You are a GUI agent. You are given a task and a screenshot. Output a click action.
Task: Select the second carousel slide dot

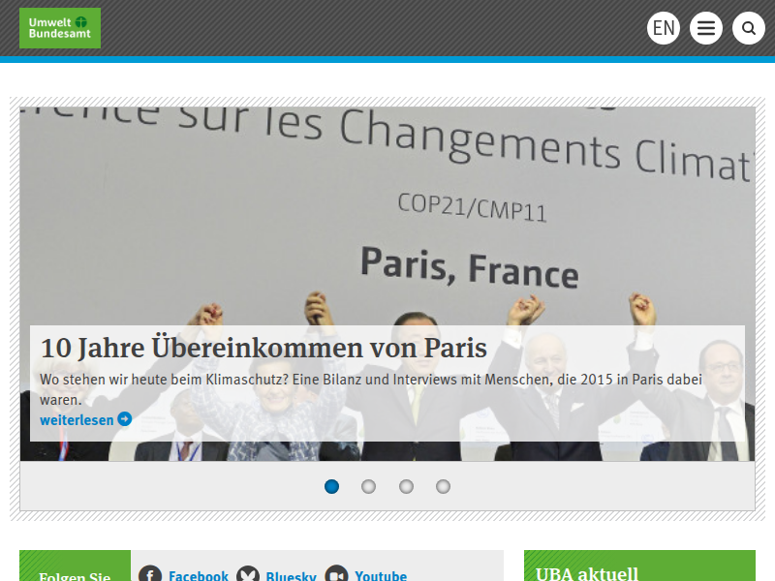click(x=369, y=487)
